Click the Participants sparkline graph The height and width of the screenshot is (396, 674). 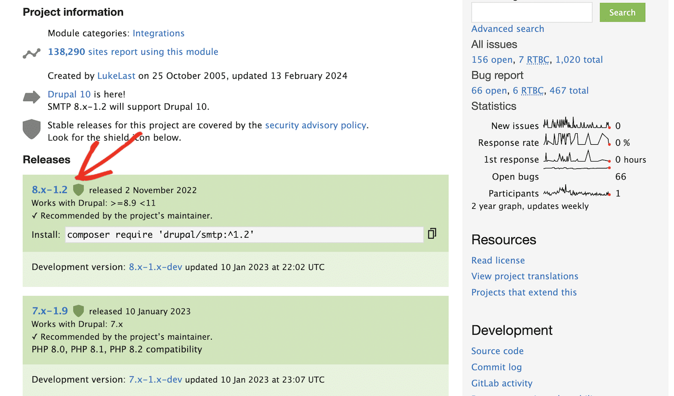(x=576, y=192)
